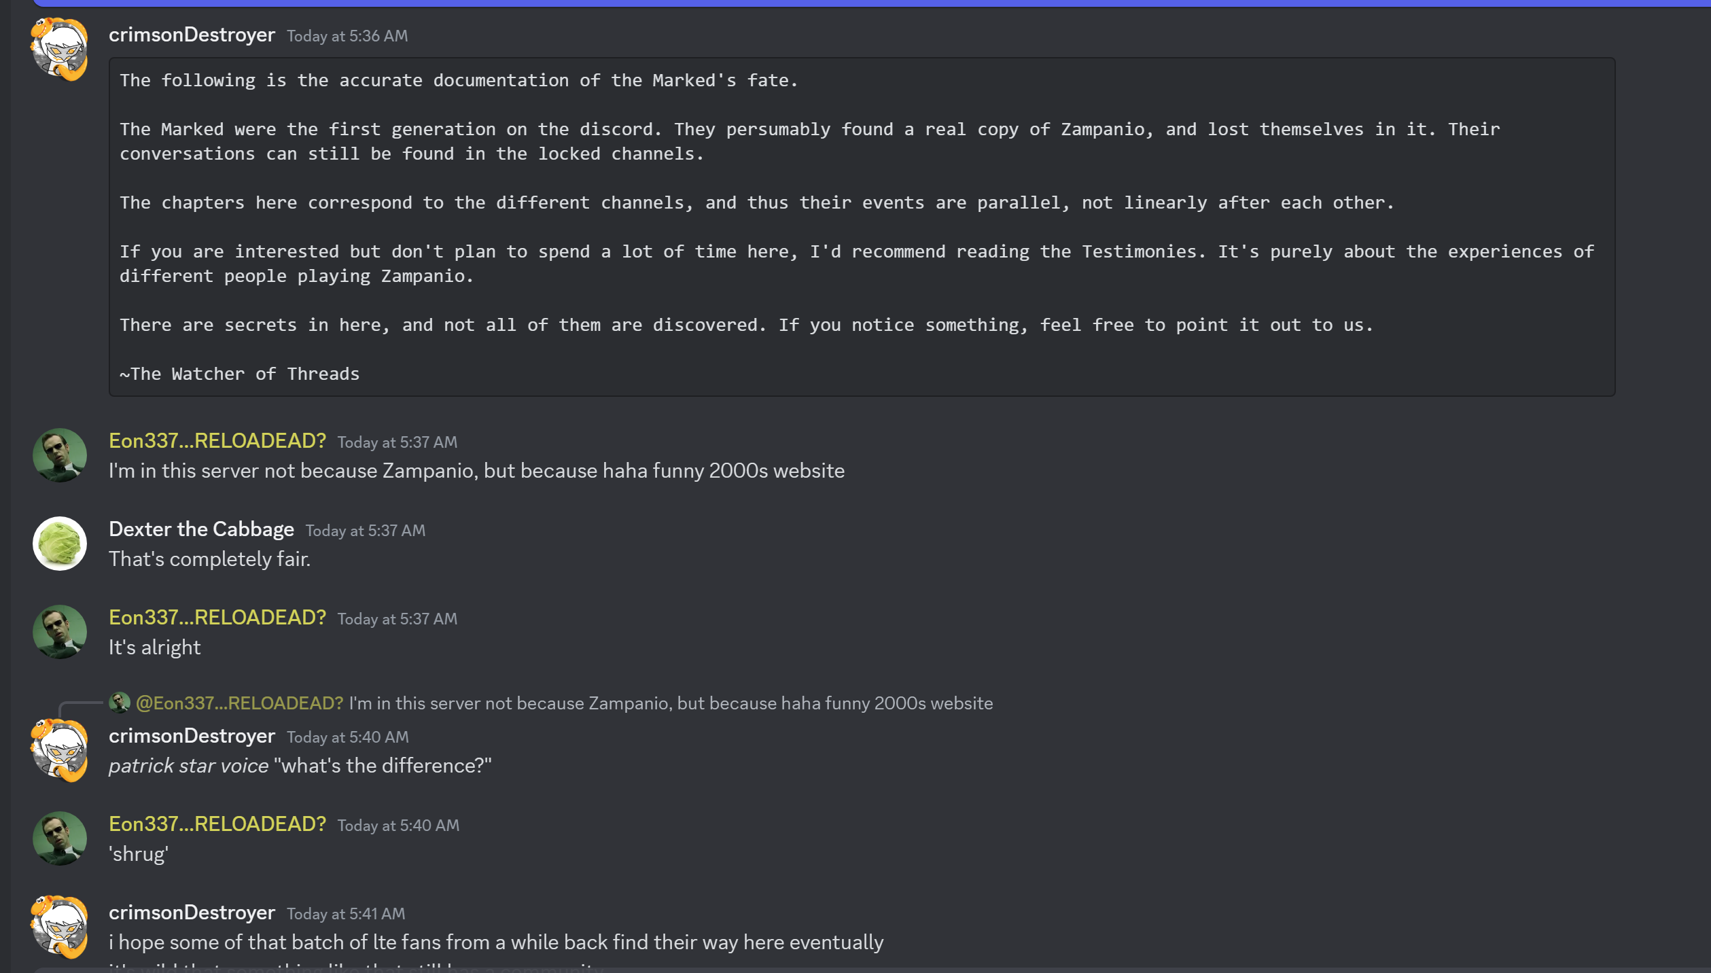
Task: Click the Eon337...RELOADEAD? username above 'shrug'
Action: [217, 824]
